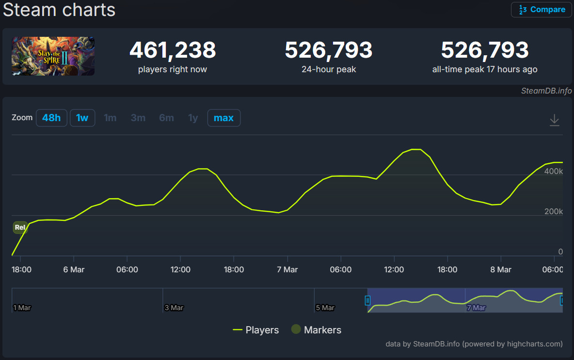Click the 461,238 players right now figure

click(x=173, y=50)
